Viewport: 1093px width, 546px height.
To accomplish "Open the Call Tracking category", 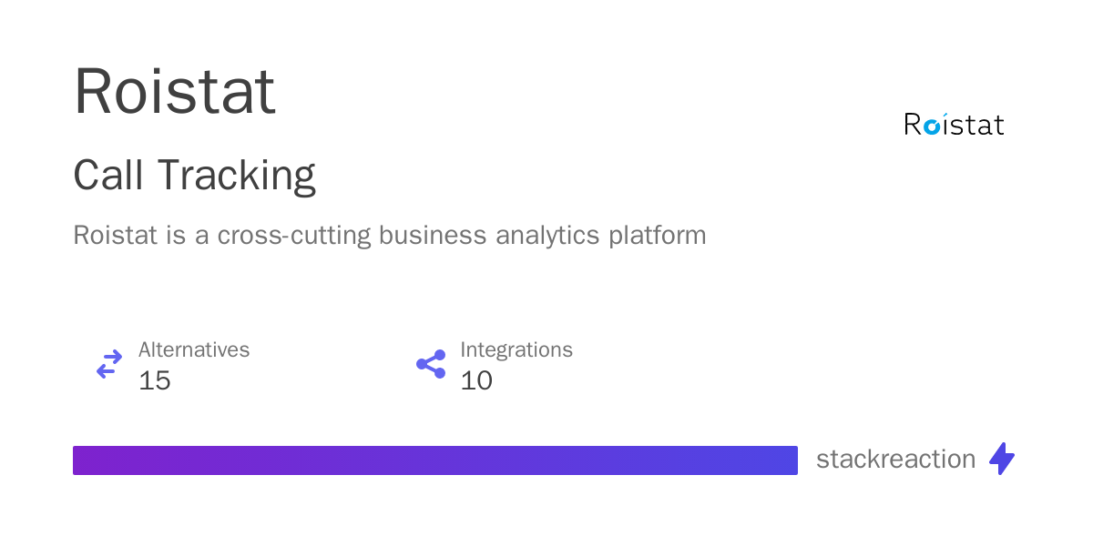I will coord(194,175).
